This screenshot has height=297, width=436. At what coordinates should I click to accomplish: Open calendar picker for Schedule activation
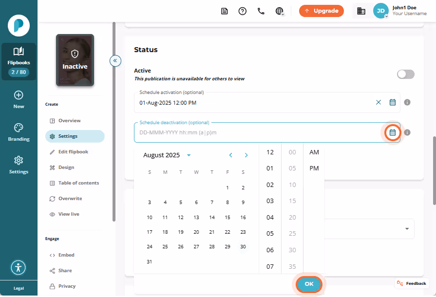click(x=393, y=102)
